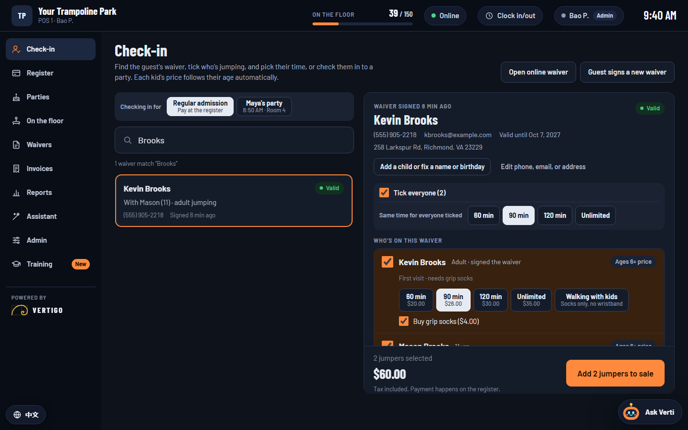Click Open online waiver button

pos(538,72)
